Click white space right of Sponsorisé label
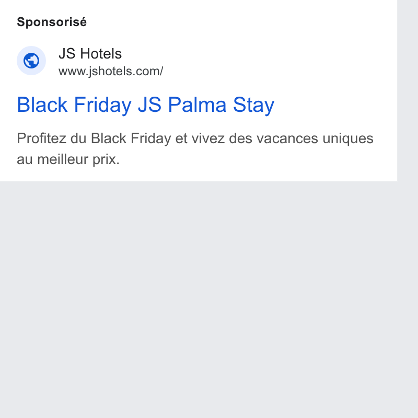 [240, 22]
